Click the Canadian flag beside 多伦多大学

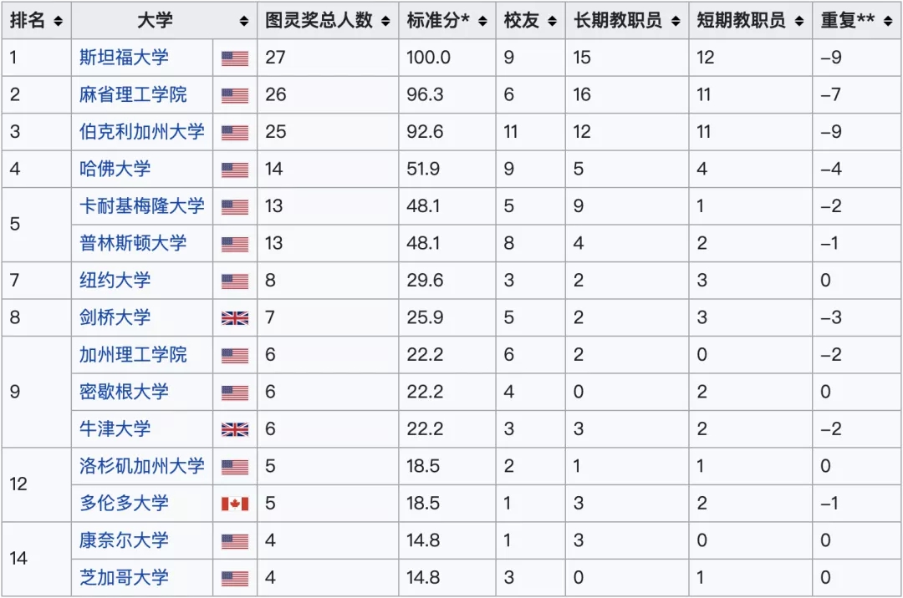235,504
